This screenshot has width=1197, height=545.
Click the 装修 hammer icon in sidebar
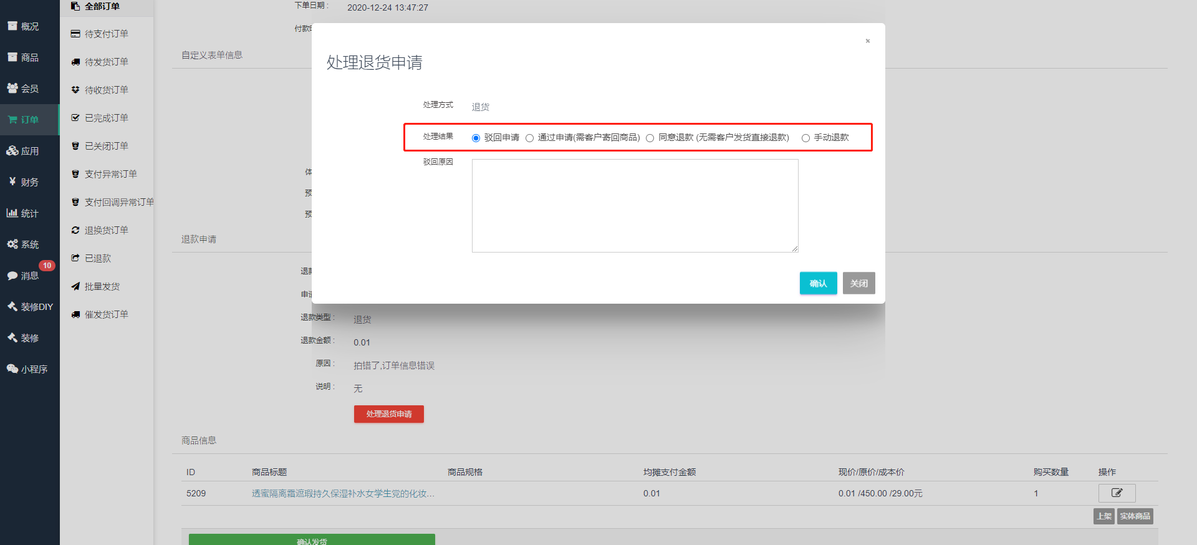click(12, 337)
